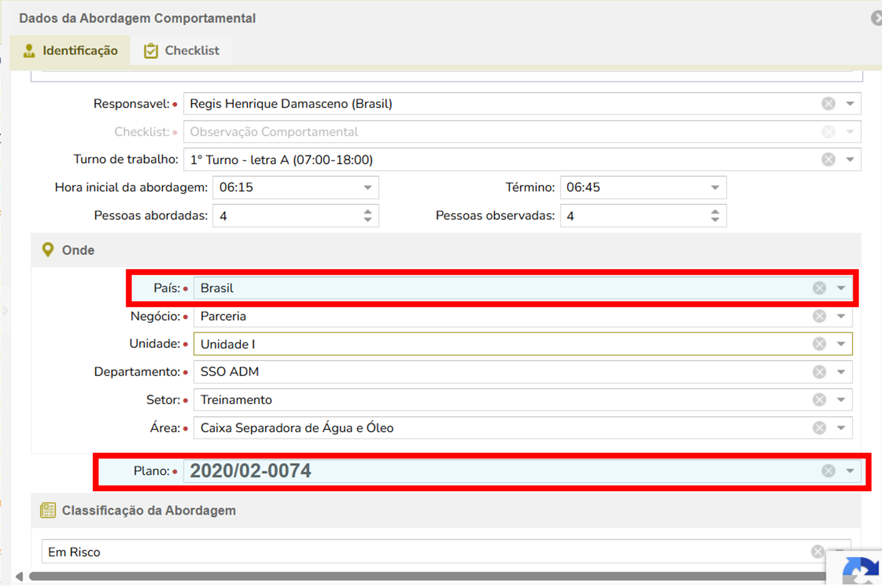Image resolution: width=882 pixels, height=586 pixels.
Task: Open the Responsavel dropdown list
Action: (850, 104)
